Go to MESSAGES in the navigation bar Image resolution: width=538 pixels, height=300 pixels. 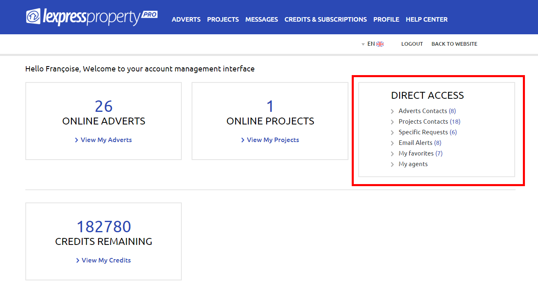262,19
